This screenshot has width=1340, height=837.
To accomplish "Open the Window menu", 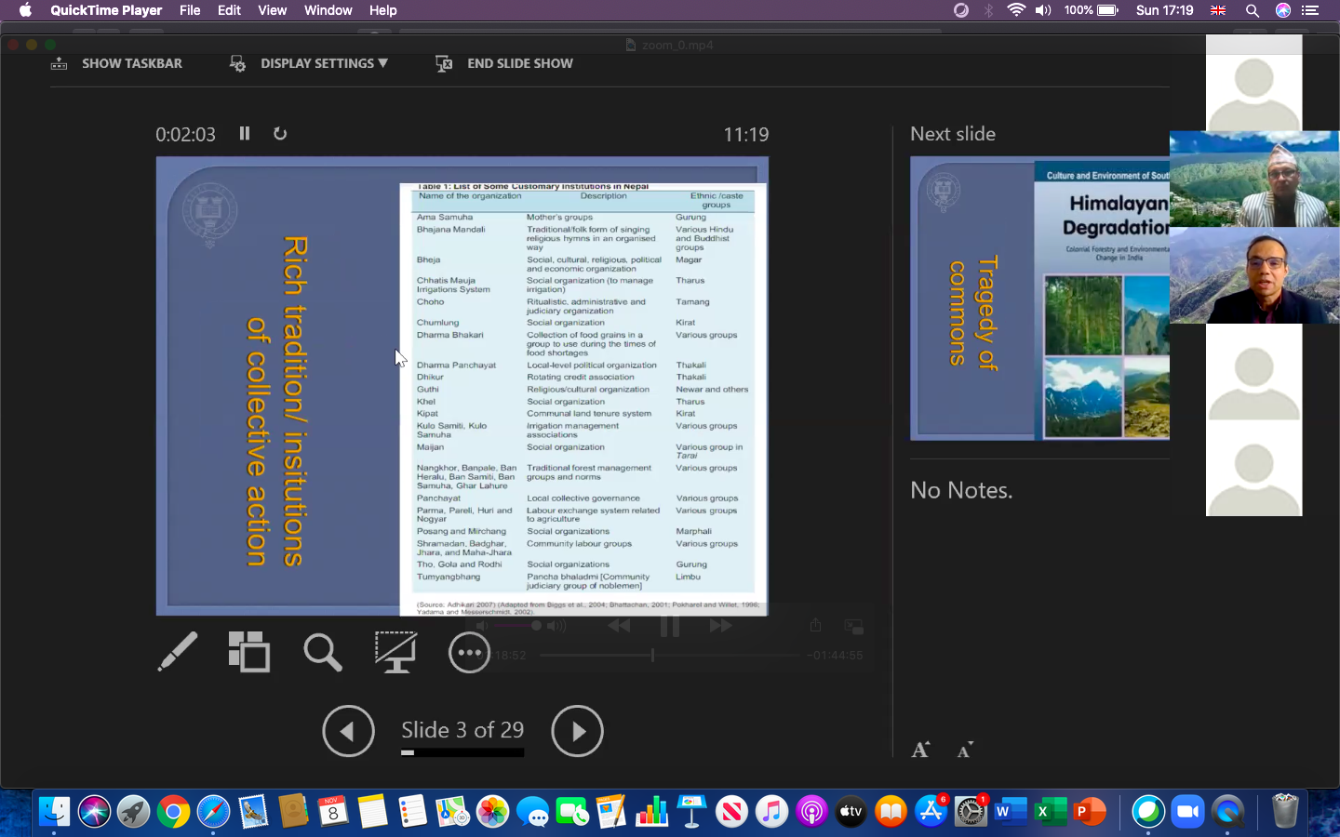I will pos(328,10).
